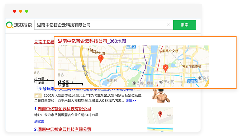Click the 西三环 road label on the map
242x136 pixels.
point(85,70)
